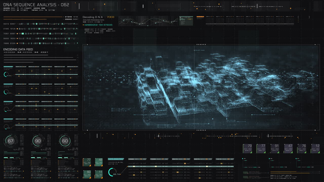The width and height of the screenshot is (324, 182).
Task: Select the DCS-062 tile numbered 12
Action: point(315,148)
